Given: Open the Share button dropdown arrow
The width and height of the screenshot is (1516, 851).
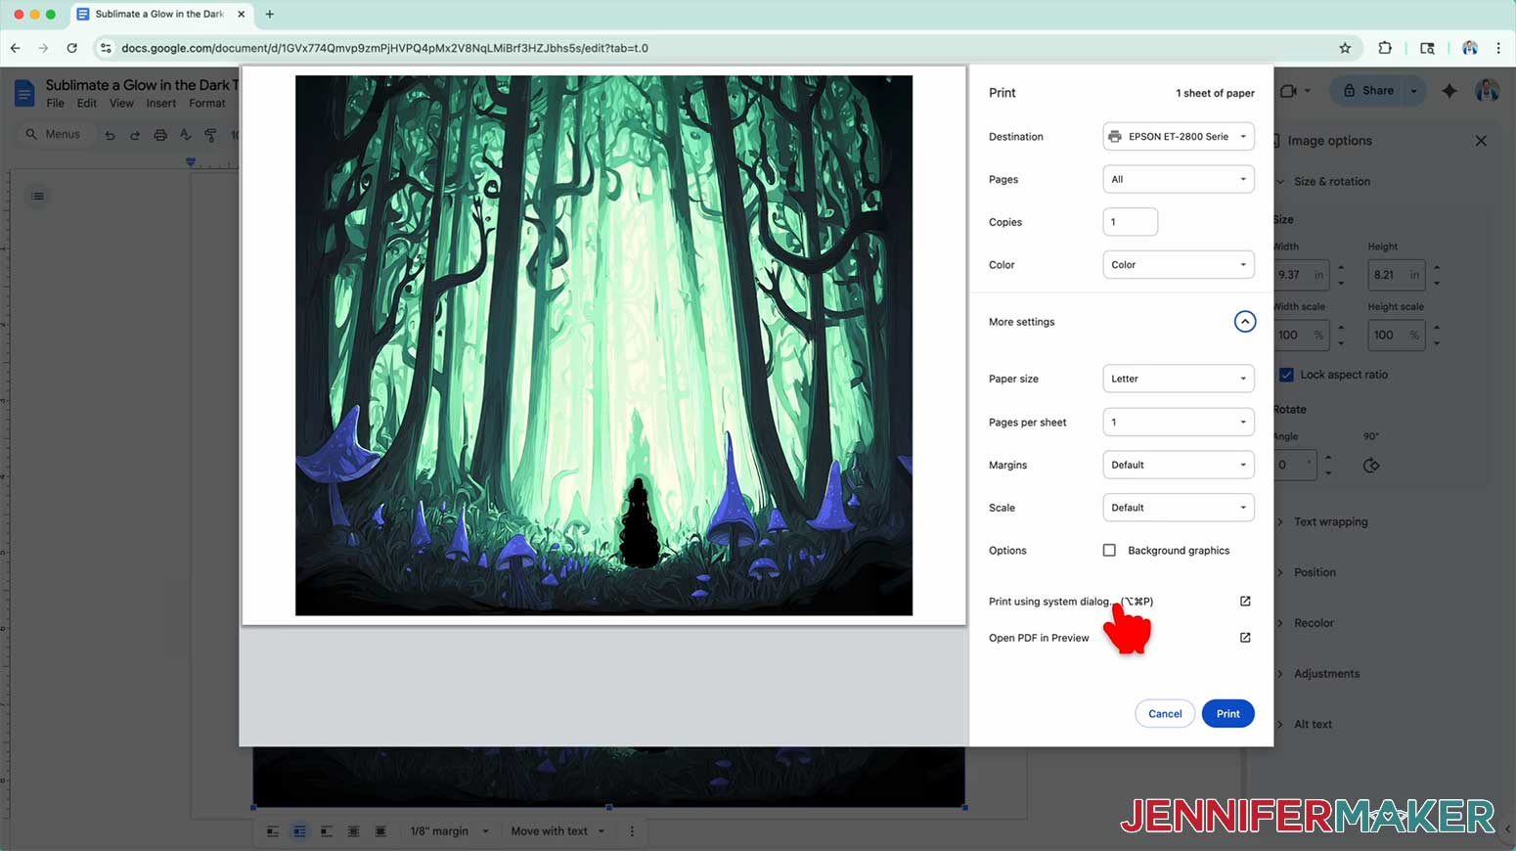Looking at the screenshot, I should 1413,91.
